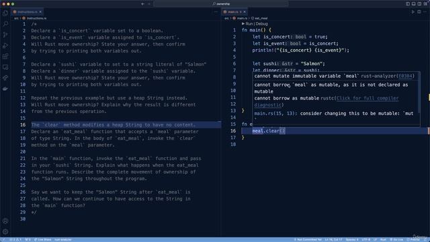Click Not Committed Yet blame status
Image resolution: width=430 pixels, height=242 pixels.
308,239
